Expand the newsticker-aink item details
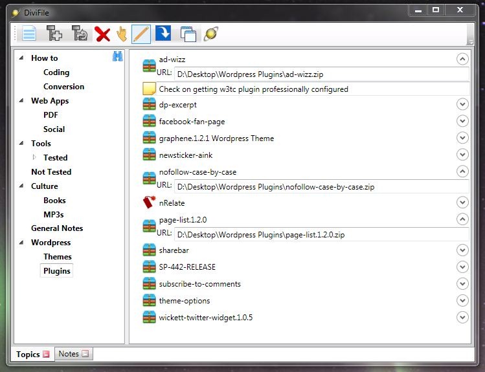 coord(462,155)
